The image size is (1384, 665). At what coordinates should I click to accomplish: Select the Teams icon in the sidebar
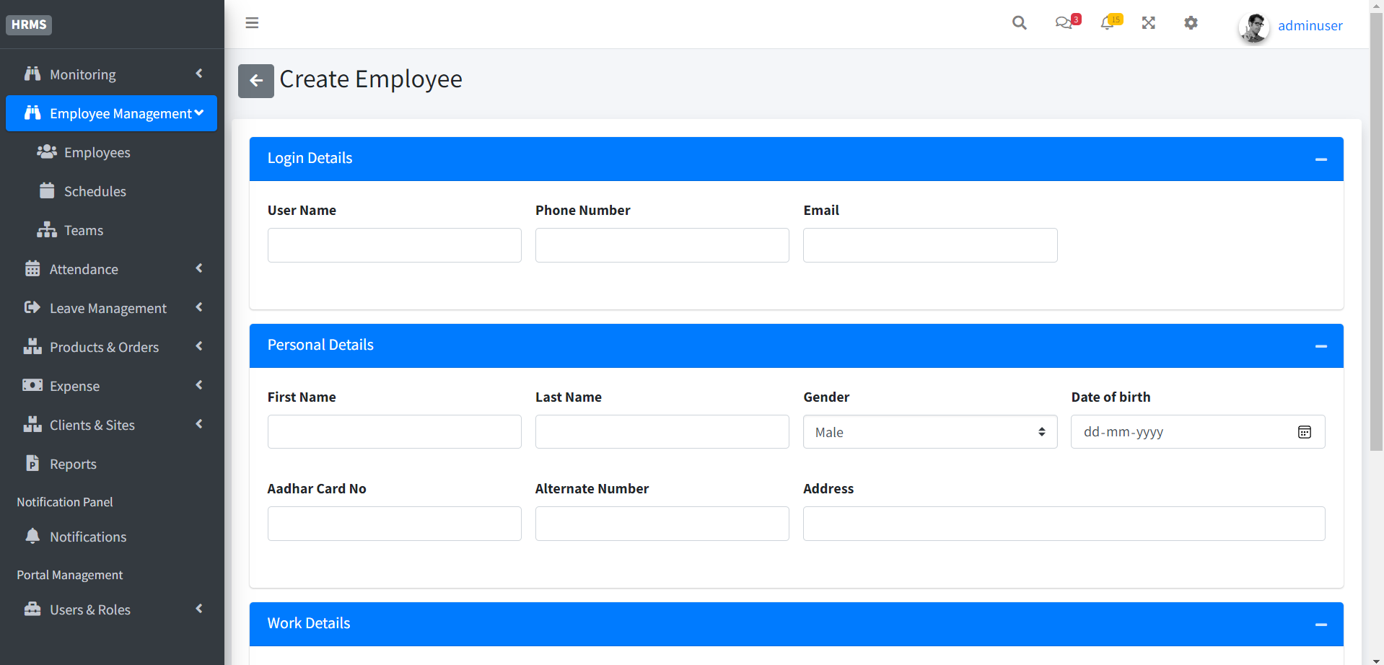click(x=46, y=229)
